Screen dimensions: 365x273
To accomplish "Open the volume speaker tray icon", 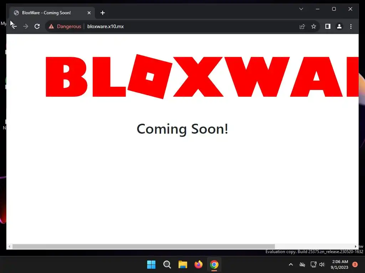I will pos(322,264).
